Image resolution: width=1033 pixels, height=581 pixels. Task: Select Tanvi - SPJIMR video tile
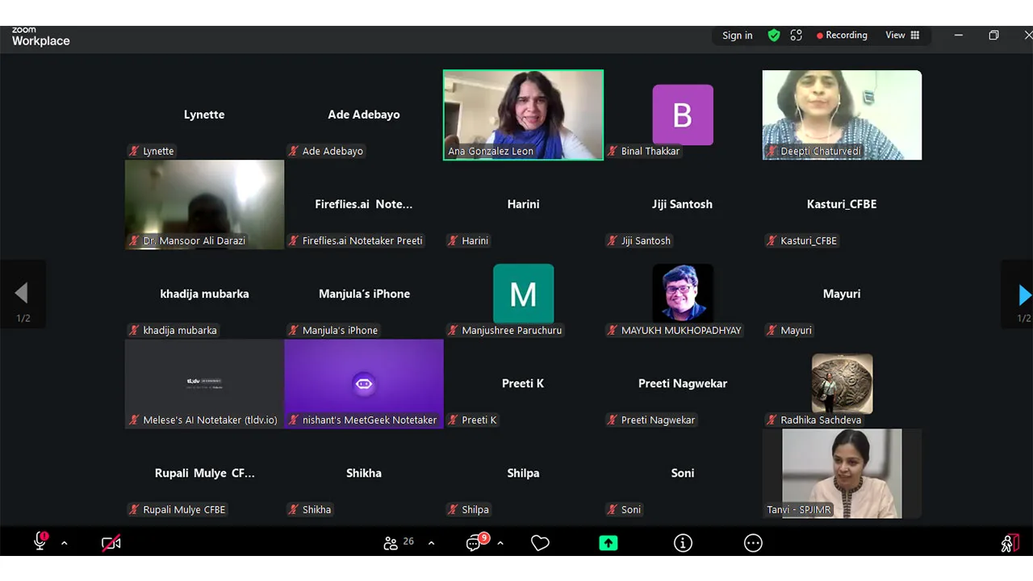842,473
